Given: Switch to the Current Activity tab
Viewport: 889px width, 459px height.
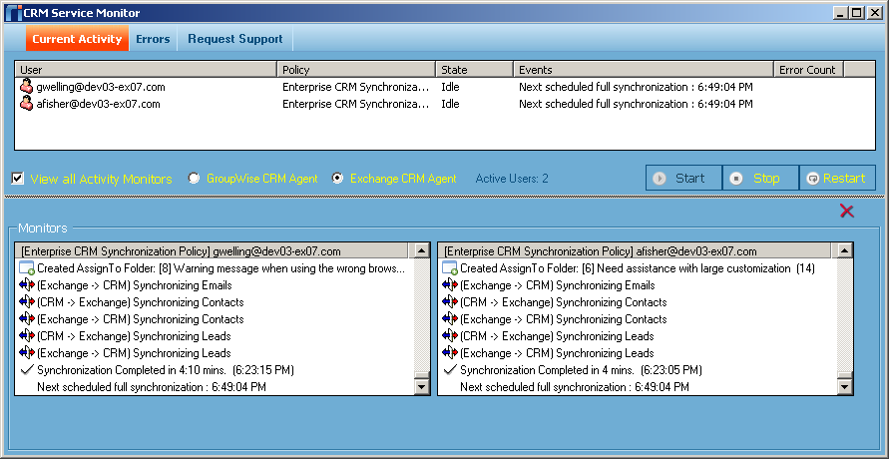Looking at the screenshot, I should click(x=77, y=39).
